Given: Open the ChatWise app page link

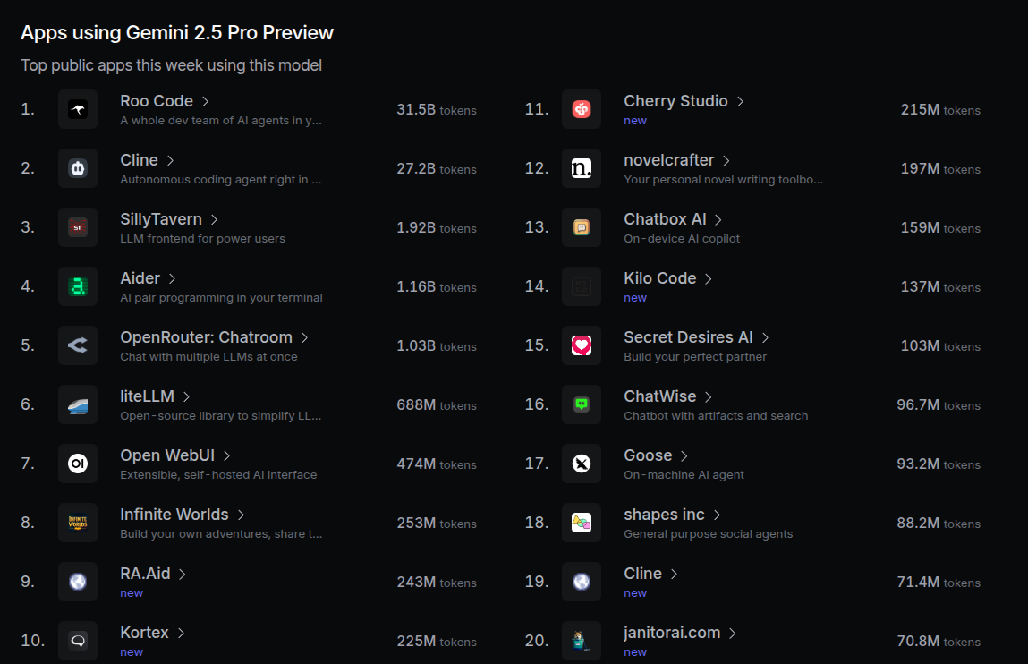Looking at the screenshot, I should (x=659, y=396).
